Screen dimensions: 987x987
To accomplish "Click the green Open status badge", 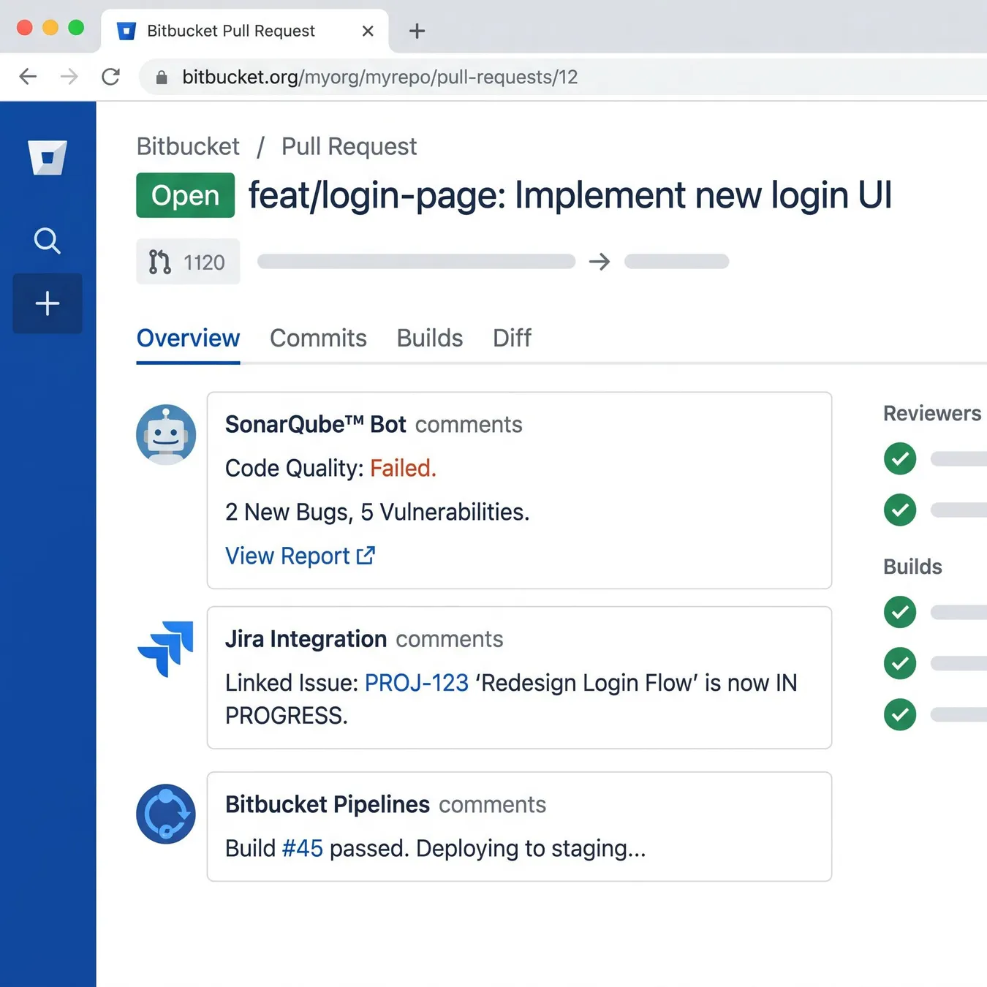I will coord(185,195).
